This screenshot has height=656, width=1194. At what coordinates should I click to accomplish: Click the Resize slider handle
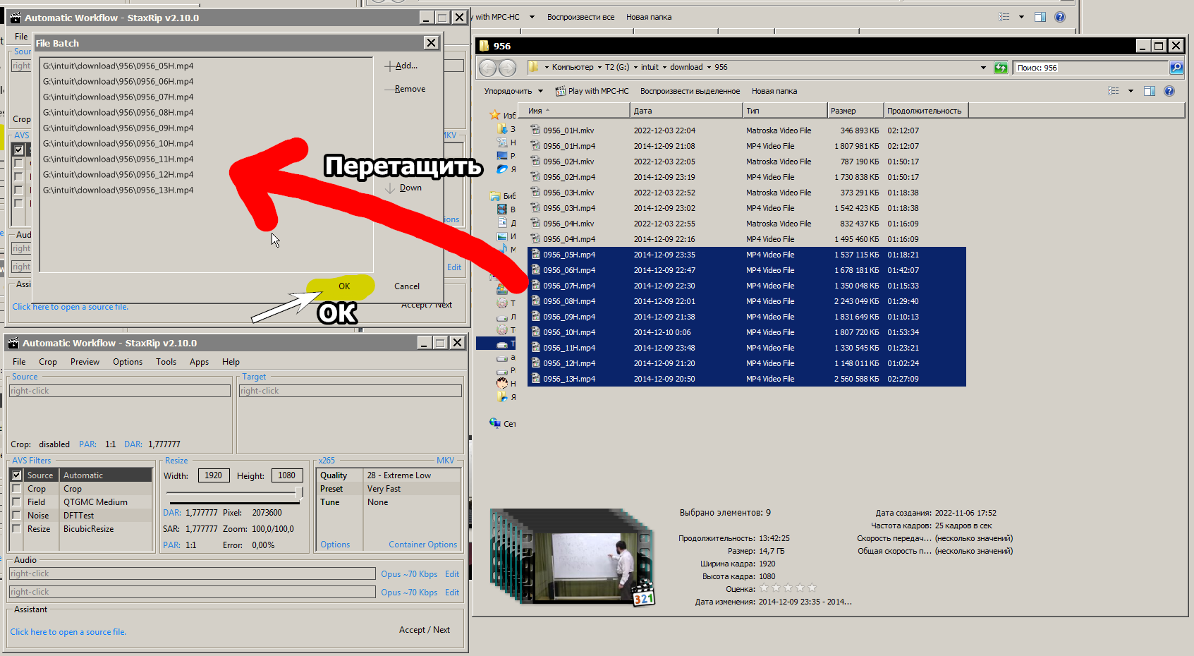299,492
